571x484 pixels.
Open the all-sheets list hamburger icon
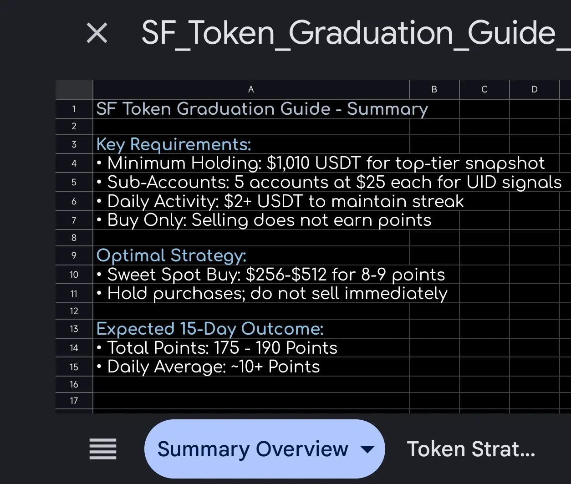(103, 449)
